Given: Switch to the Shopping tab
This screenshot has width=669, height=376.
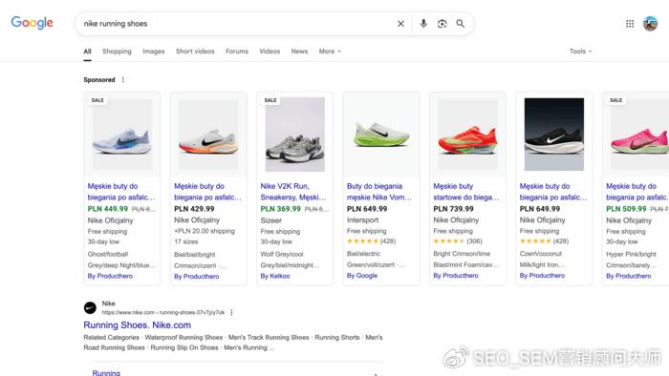Looking at the screenshot, I should (117, 52).
